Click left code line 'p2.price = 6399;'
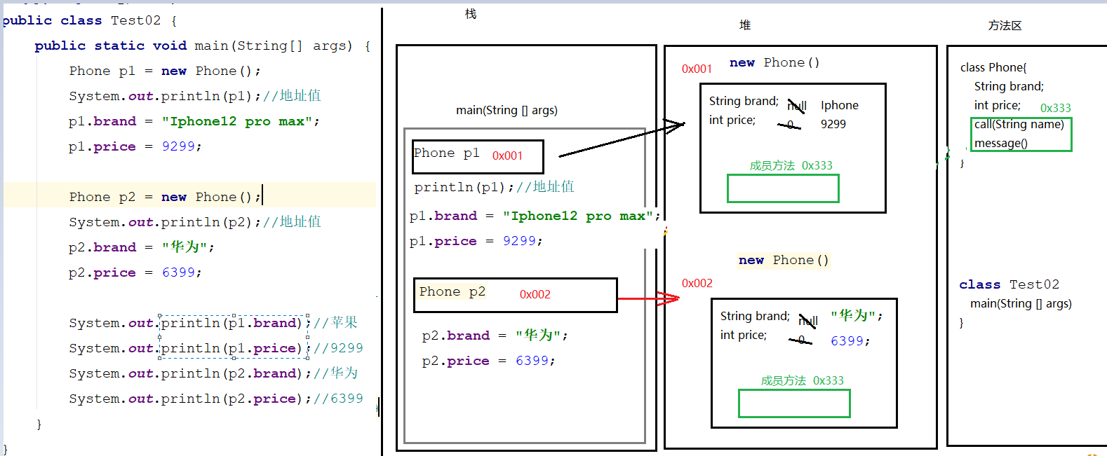1107x456 pixels. [135, 273]
